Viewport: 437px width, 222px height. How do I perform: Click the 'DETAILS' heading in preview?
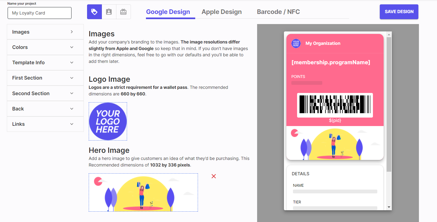pyautogui.click(x=300, y=174)
